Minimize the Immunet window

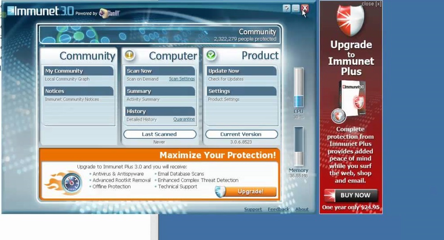pos(296,8)
